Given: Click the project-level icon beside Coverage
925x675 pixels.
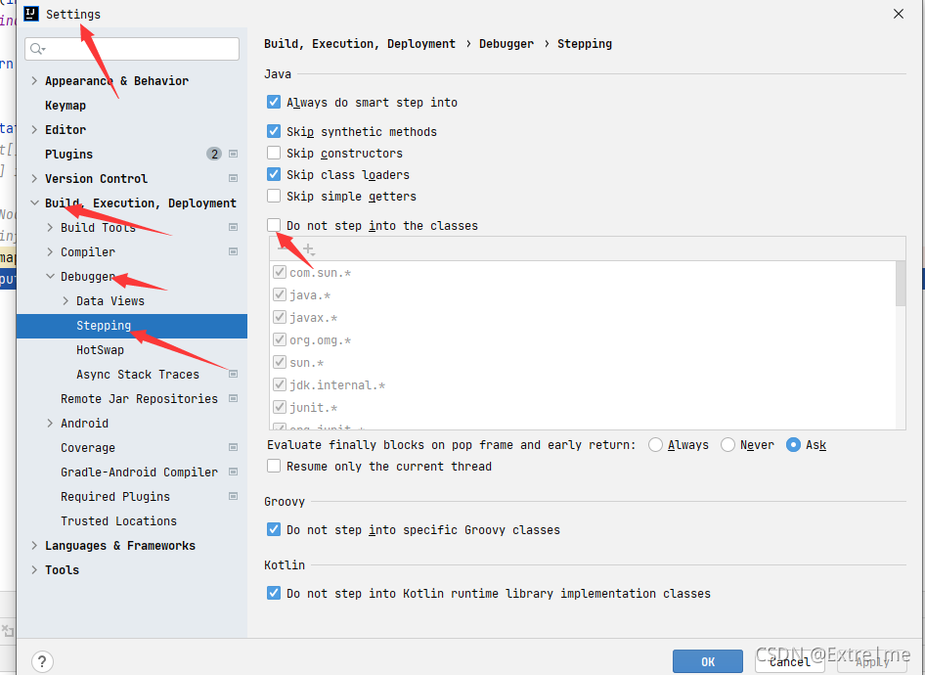Looking at the screenshot, I should tap(233, 448).
